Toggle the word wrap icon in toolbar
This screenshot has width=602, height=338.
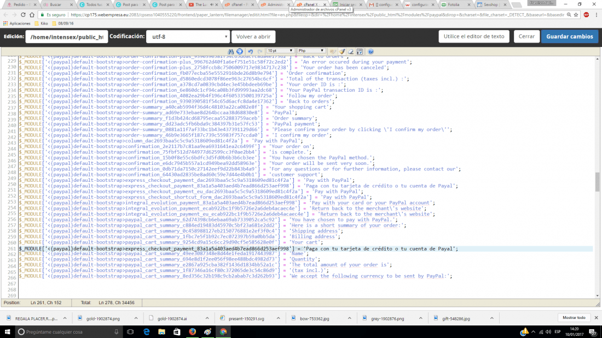point(360,51)
